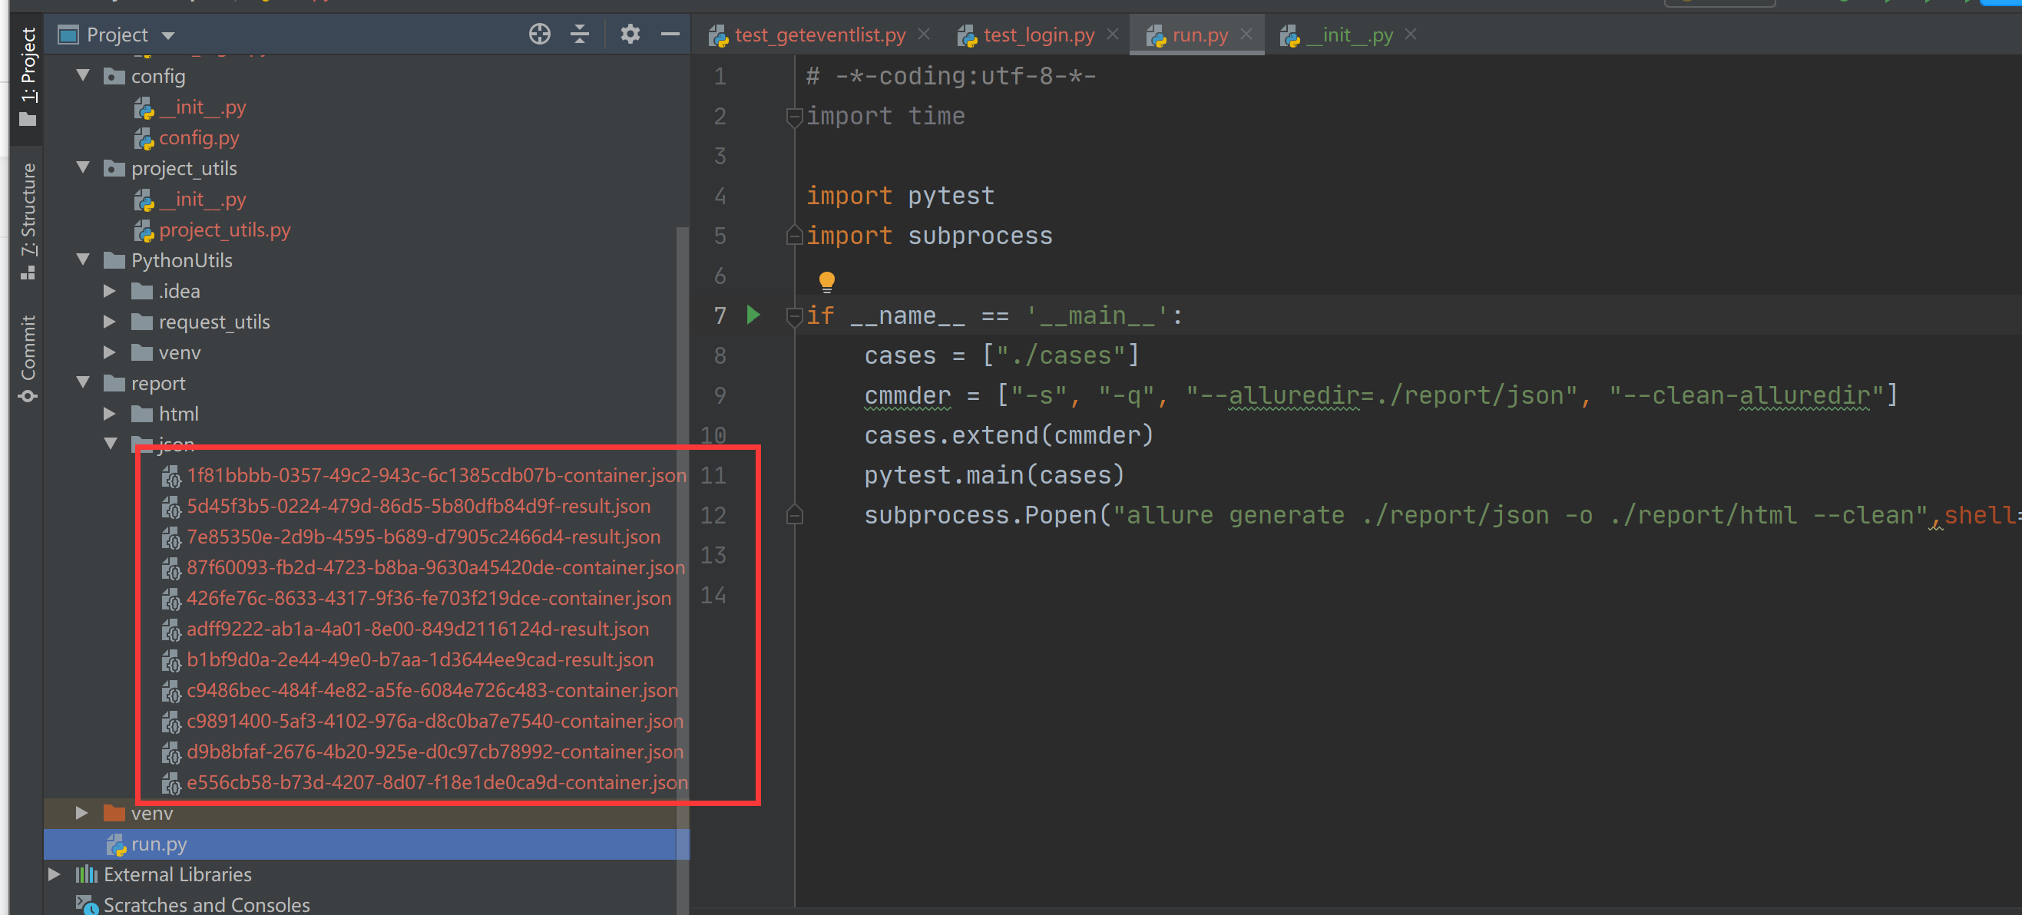Expand the html folder
The width and height of the screenshot is (2022, 915).
point(110,414)
